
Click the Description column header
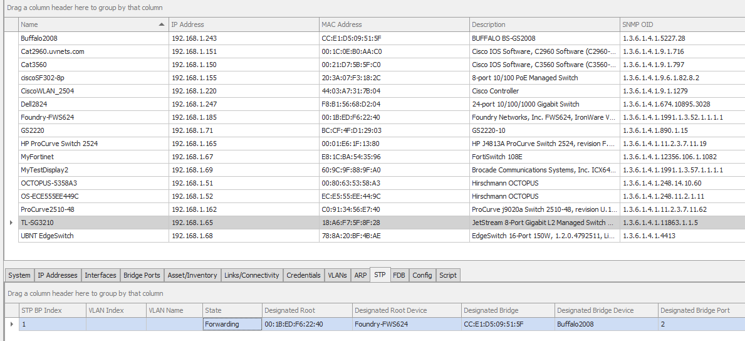coord(544,24)
